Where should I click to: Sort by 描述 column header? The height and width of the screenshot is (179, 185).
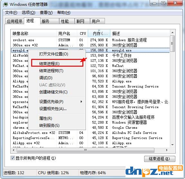(140, 33)
